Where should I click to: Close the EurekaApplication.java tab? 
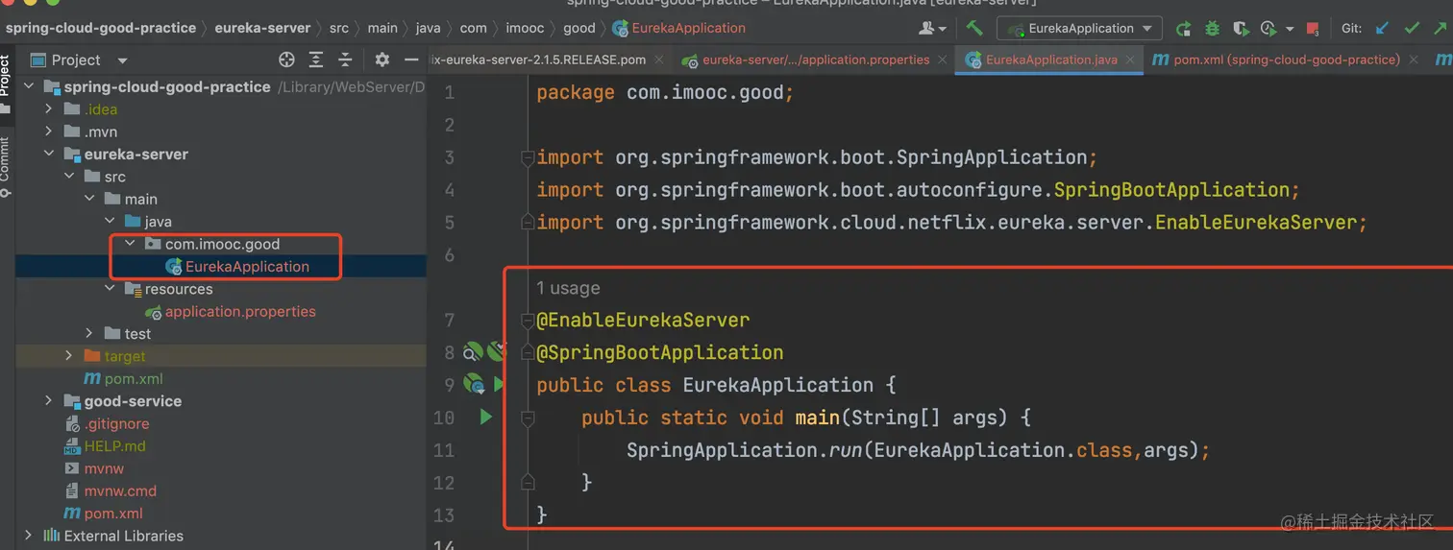pos(1130,60)
